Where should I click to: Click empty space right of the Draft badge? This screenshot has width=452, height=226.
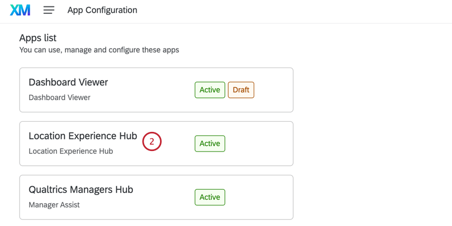click(x=272, y=90)
